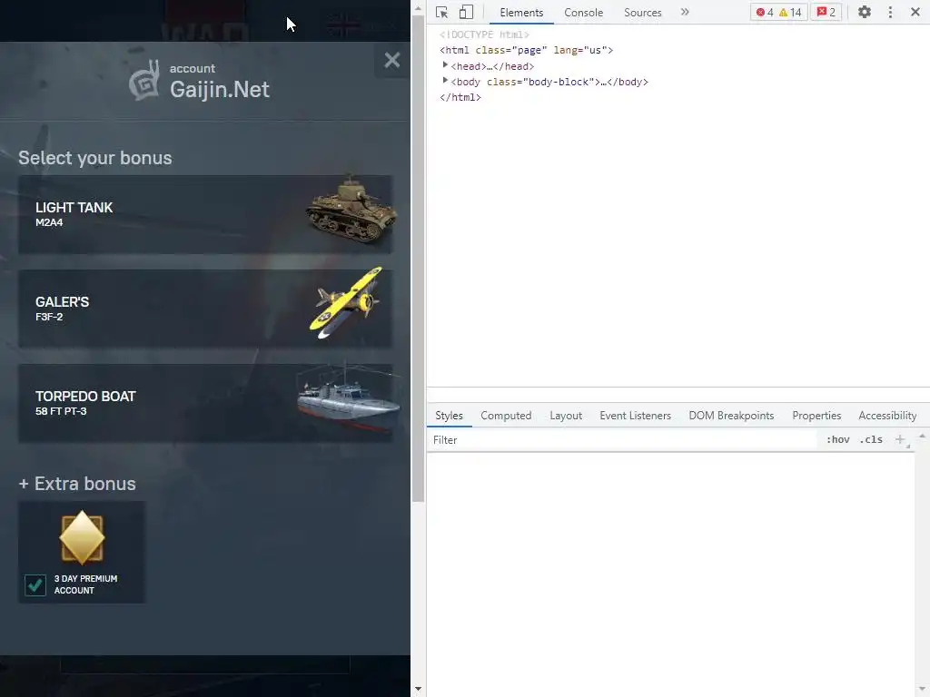
Task: Close the bonus selection dialog
Action: tap(392, 60)
